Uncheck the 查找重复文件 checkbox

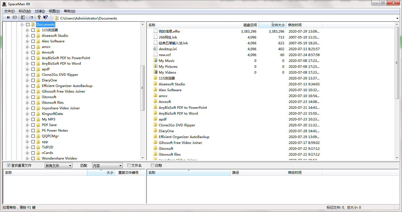coord(9,165)
